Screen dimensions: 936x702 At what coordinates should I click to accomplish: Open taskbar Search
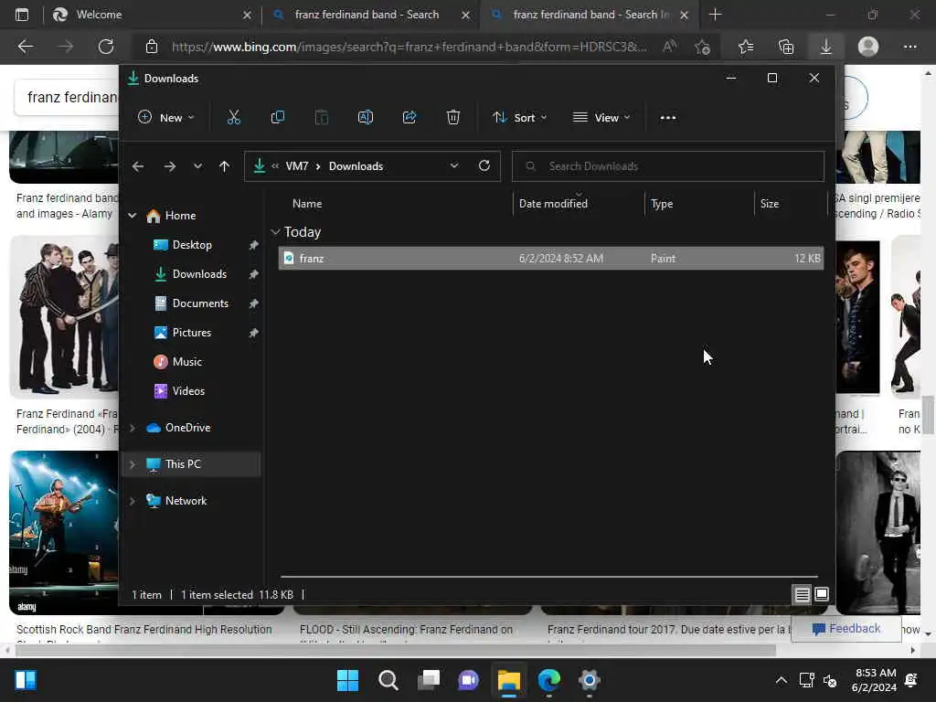pos(388,680)
